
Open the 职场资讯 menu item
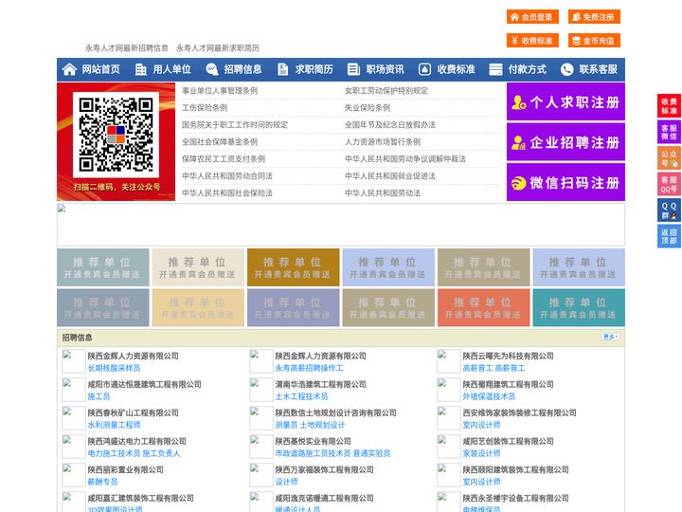385,69
